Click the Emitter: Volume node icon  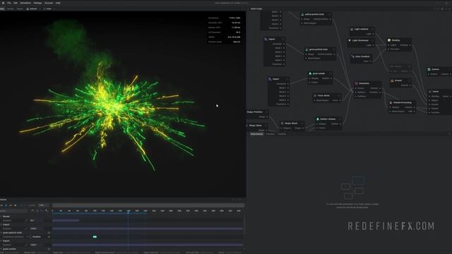click(318, 119)
